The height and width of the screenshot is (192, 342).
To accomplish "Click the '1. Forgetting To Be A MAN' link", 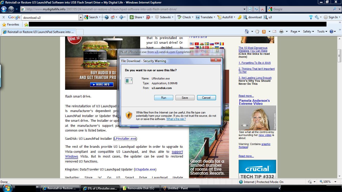I will [254, 63].
